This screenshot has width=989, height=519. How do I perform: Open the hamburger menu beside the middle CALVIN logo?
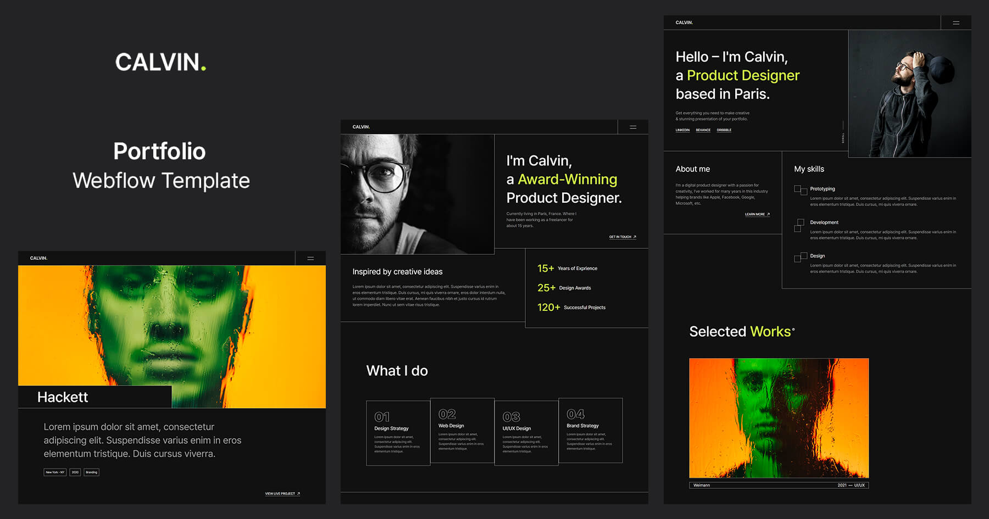(x=633, y=127)
